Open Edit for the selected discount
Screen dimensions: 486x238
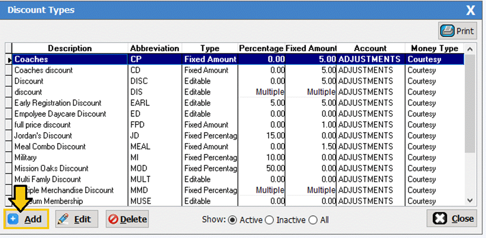(76, 219)
